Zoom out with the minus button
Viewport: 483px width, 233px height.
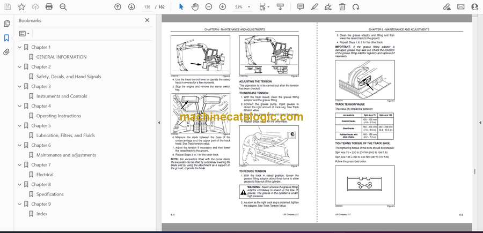pos(209,7)
